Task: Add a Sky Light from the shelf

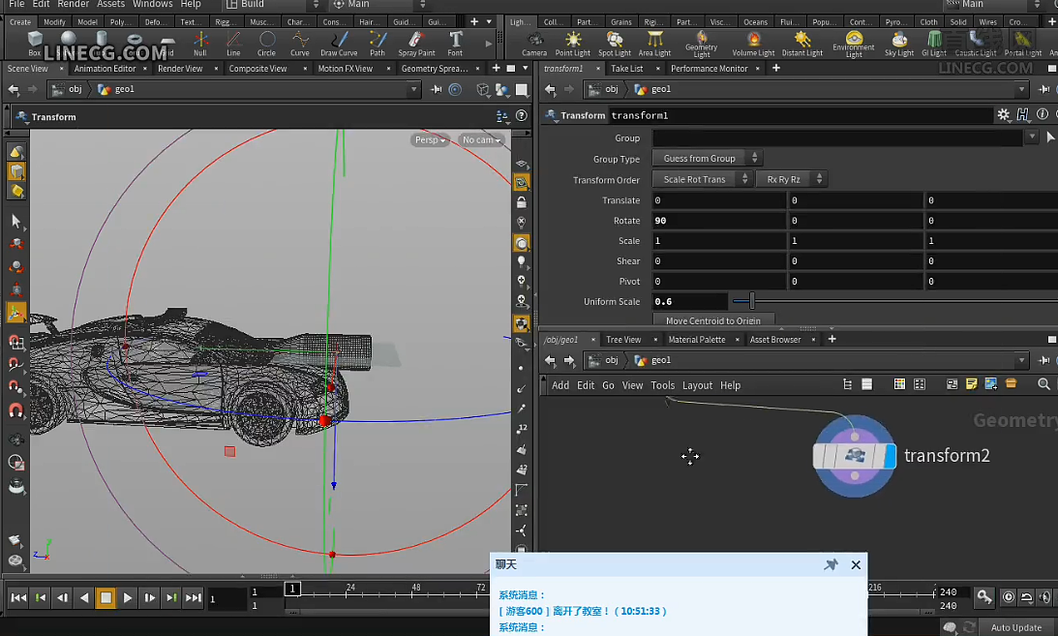Action: [x=899, y=43]
